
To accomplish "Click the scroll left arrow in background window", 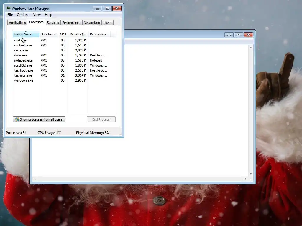I will pos(35,179).
